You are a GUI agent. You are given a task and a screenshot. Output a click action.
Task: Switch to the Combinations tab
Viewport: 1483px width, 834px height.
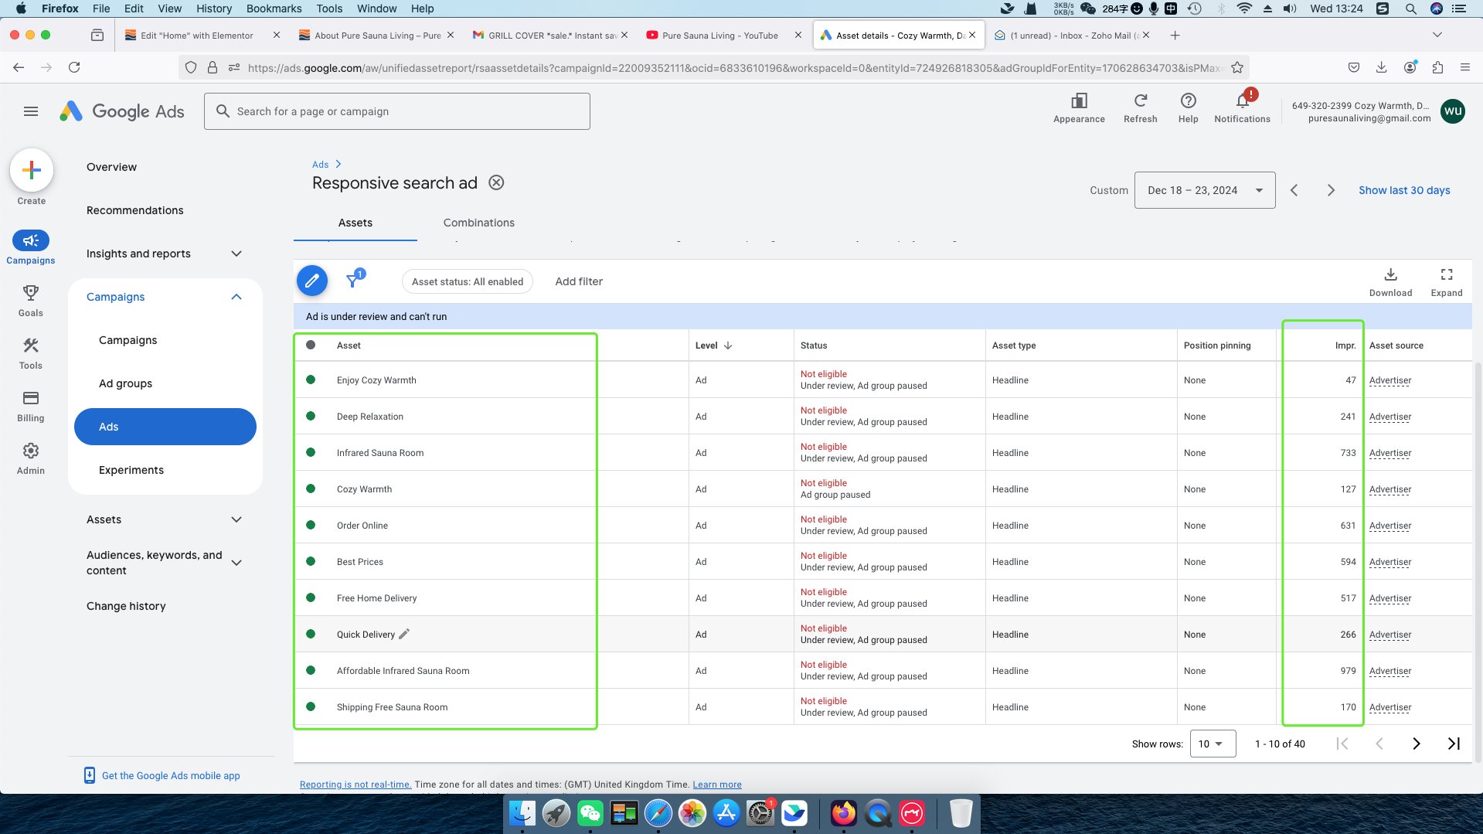(x=478, y=223)
